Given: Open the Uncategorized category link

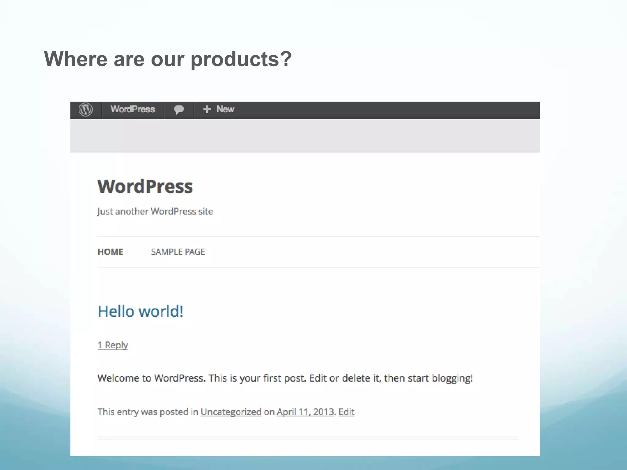Looking at the screenshot, I should [231, 412].
